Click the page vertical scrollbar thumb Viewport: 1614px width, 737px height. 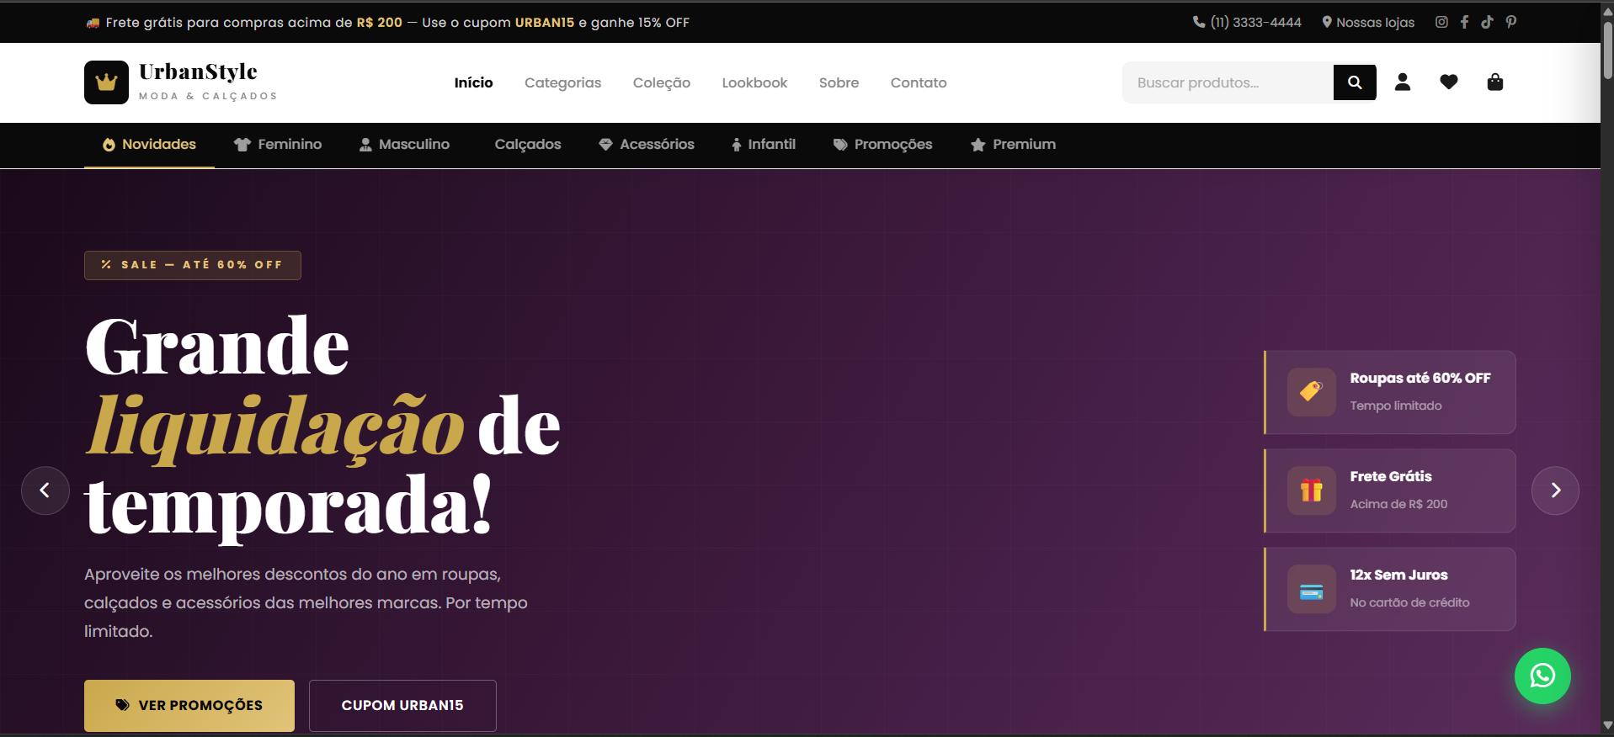pyautogui.click(x=1607, y=50)
